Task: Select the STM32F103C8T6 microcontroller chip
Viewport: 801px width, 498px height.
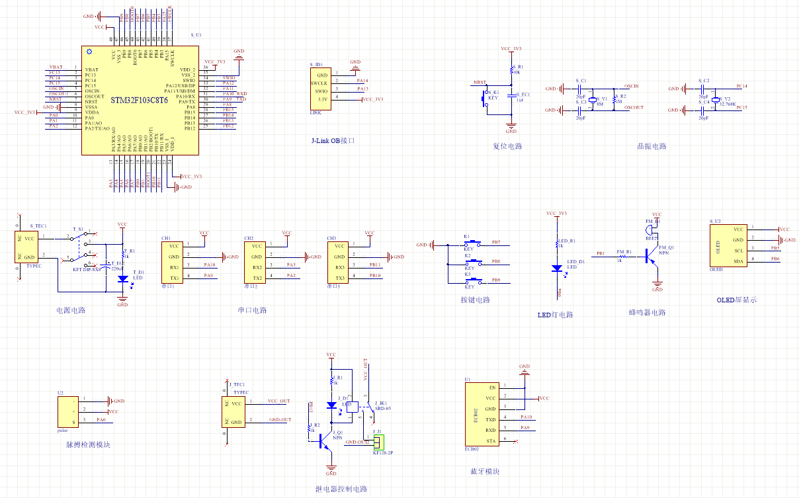Action: 140,101
